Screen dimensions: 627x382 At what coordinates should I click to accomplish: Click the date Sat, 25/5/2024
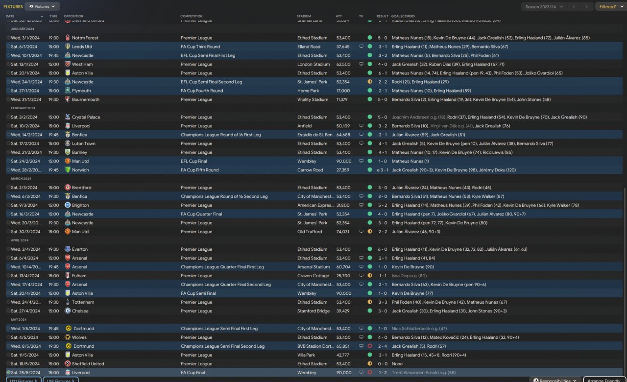24,373
